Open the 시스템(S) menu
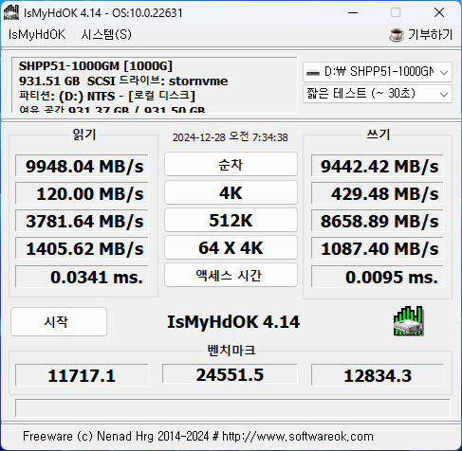The height and width of the screenshot is (451, 462). [x=106, y=34]
